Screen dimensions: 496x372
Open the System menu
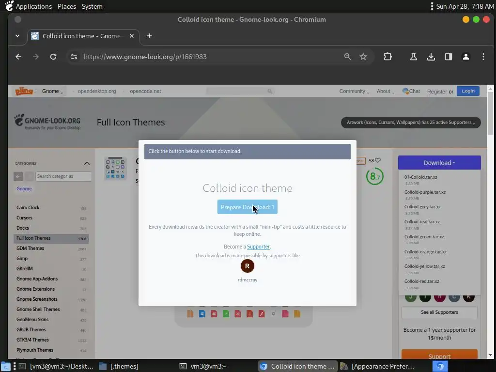92,6
